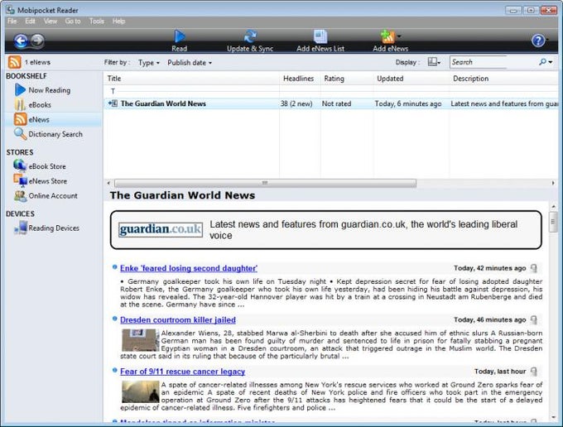This screenshot has height=427, width=563.
Task: Open the Enke 'feared losing second daughter' link
Action: pos(189,268)
